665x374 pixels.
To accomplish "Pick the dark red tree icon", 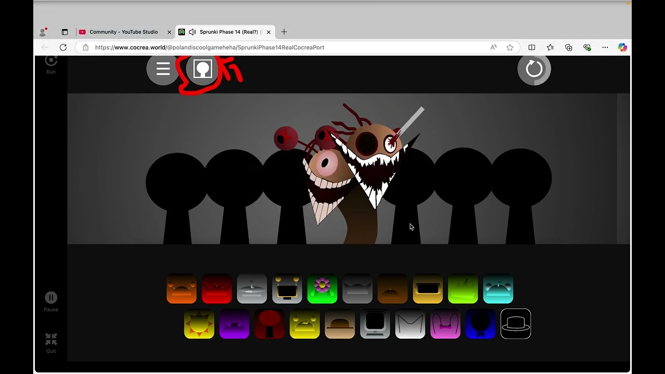I will (x=270, y=324).
